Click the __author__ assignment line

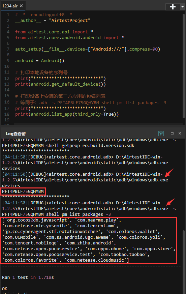click(x=53, y=21)
